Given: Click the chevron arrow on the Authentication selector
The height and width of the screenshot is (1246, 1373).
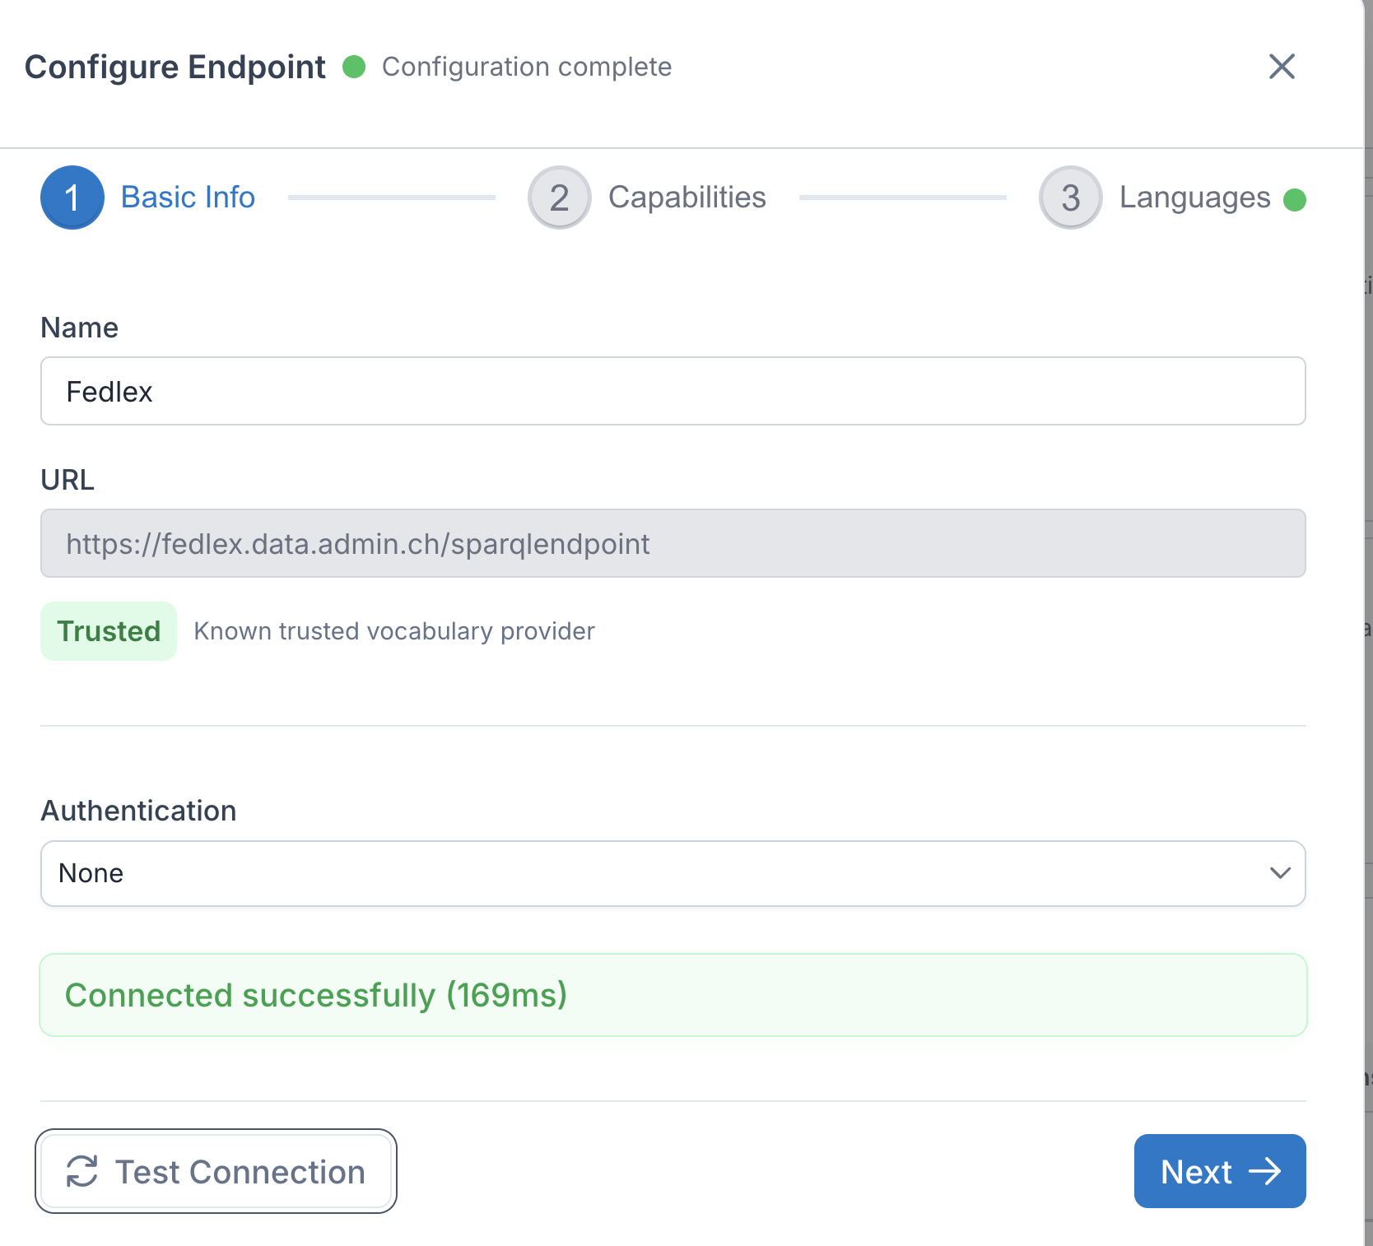Looking at the screenshot, I should coord(1279,873).
